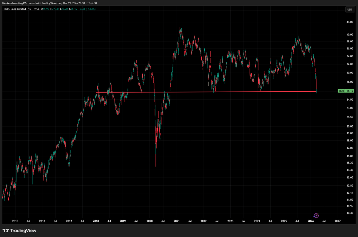Click the HDB 26.19 last price label
Image resolution: width=358 pixels, height=237 pixels.
346,91
